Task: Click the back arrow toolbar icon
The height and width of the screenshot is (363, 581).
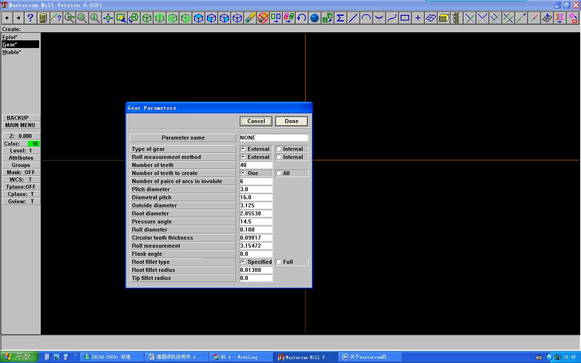Action: coord(7,18)
